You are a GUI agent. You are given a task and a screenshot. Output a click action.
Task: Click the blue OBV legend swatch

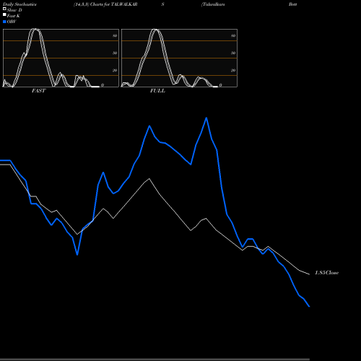tap(4, 22)
